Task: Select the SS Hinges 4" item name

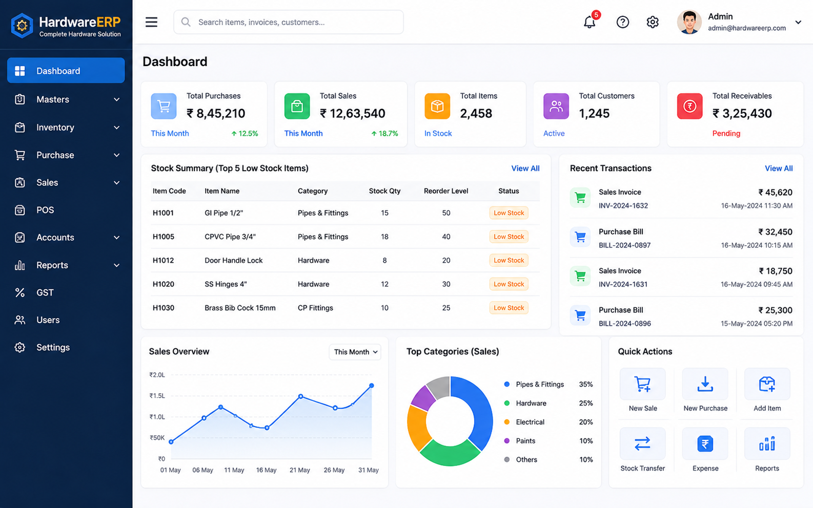Action: (x=226, y=284)
